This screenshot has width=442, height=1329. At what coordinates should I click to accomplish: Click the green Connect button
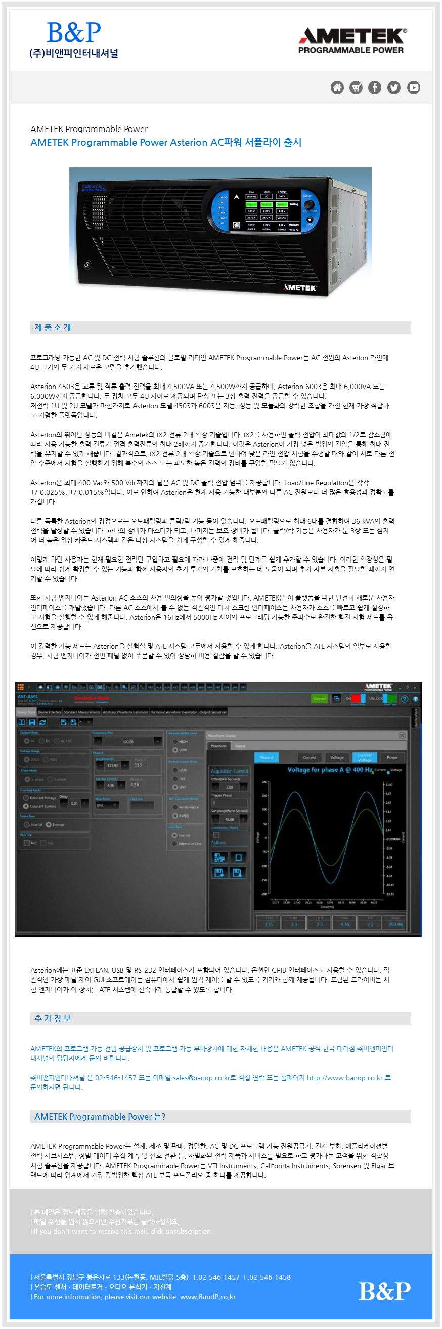click(x=320, y=699)
